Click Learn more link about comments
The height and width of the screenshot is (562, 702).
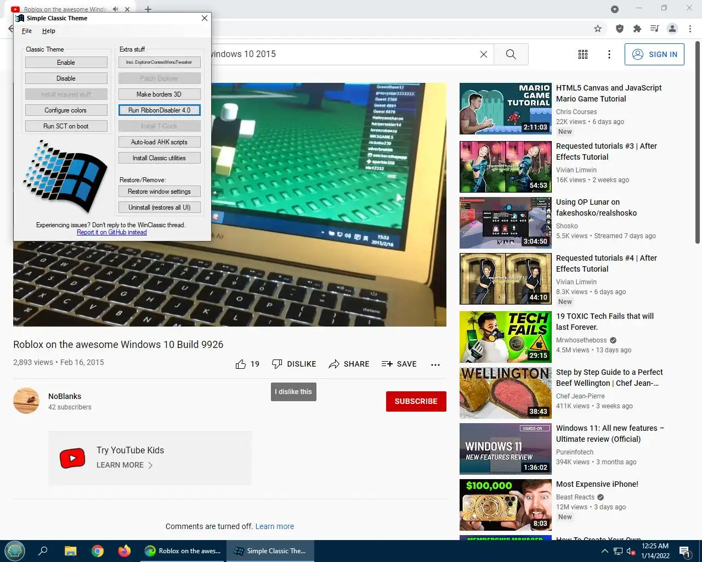click(275, 526)
